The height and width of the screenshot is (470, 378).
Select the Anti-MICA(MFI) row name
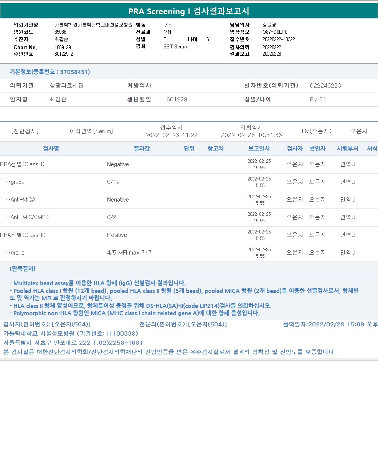pos(27,217)
